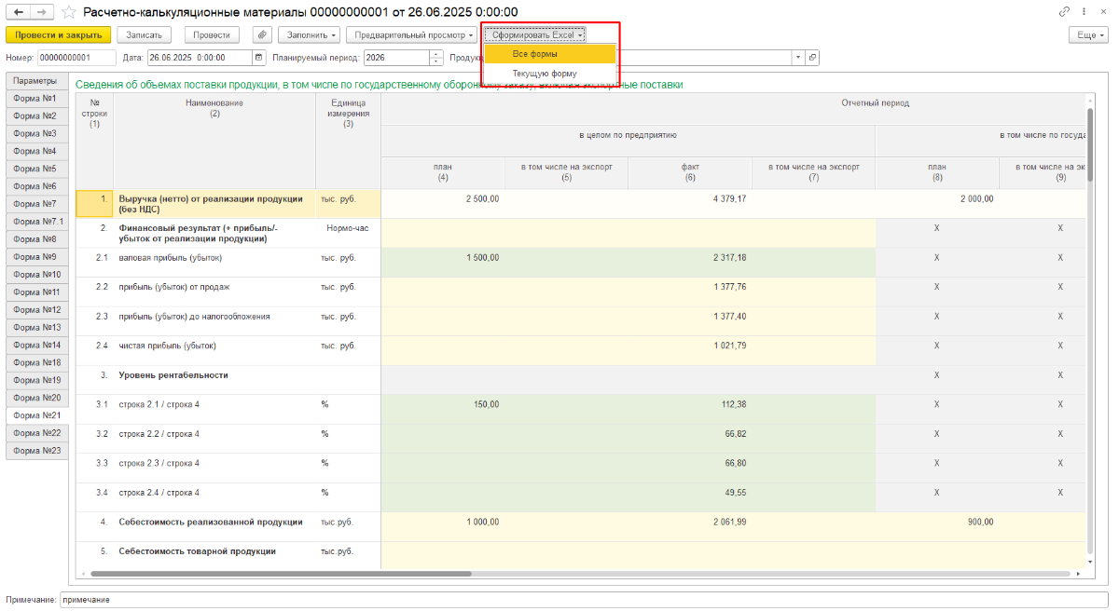Switch to the Параметры tab

[35, 81]
